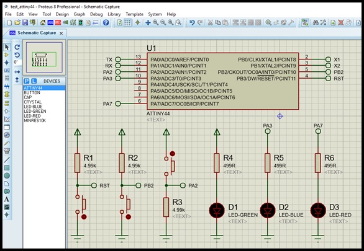The width and height of the screenshot is (364, 251).
Task: Open the help question mark icon
Action: (106, 22)
